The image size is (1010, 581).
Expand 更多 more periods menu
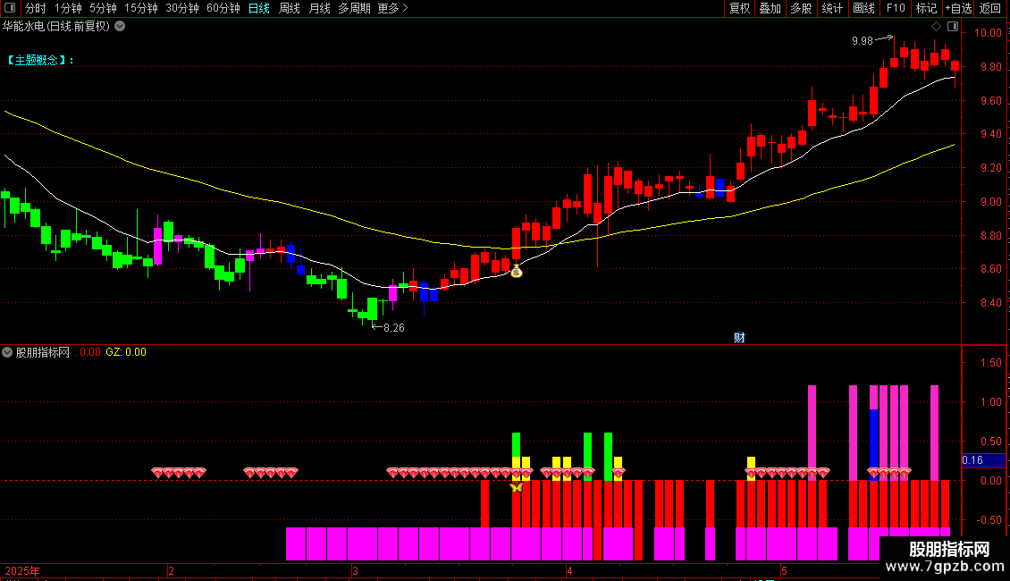pos(393,8)
